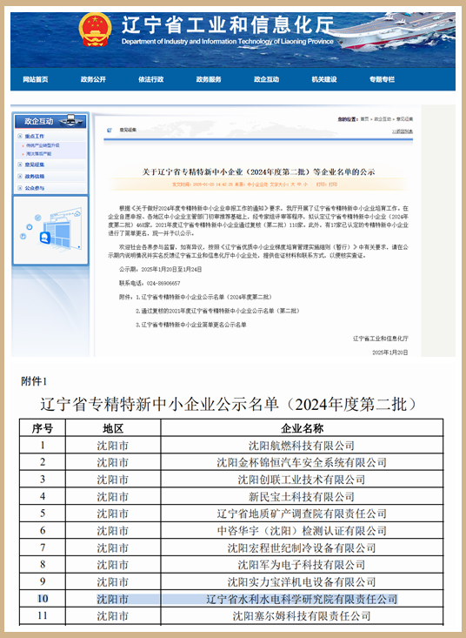Click the blue chat robot illustration icon

[x=44, y=237]
